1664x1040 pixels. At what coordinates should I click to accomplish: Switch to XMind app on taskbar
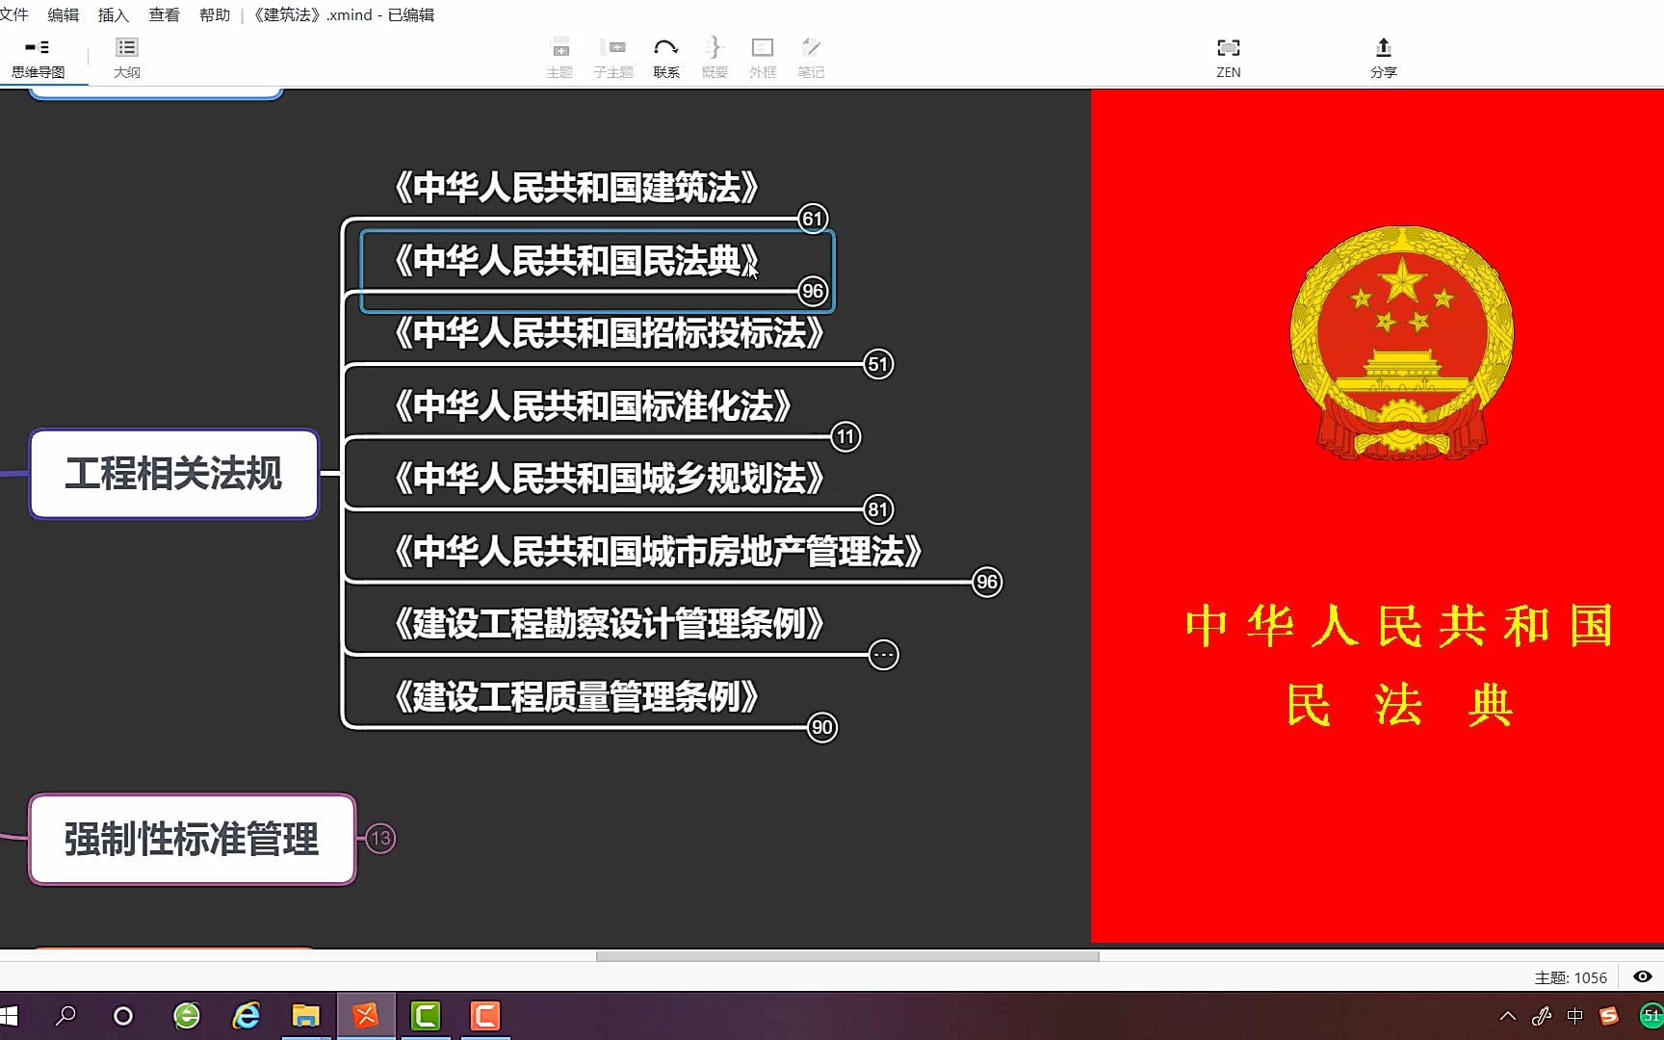(366, 1016)
